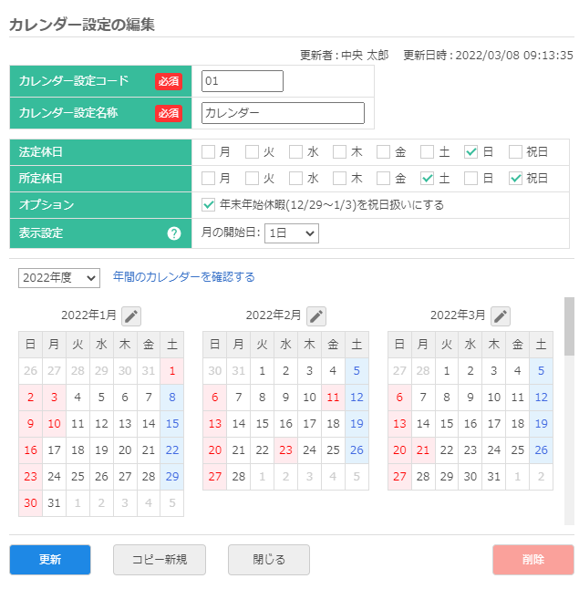Select January 1 in the 2022年1月 calendar

pyautogui.click(x=172, y=371)
